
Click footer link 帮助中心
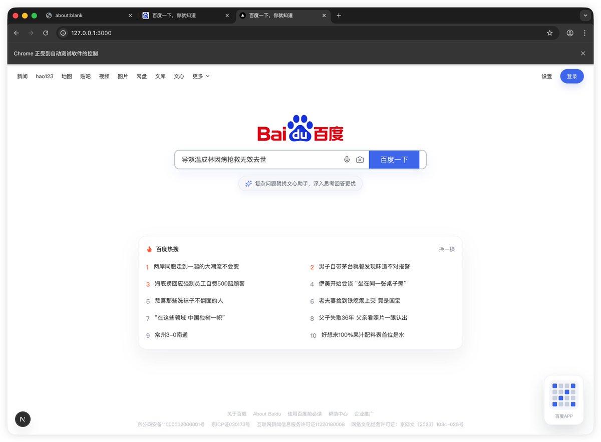(x=338, y=414)
